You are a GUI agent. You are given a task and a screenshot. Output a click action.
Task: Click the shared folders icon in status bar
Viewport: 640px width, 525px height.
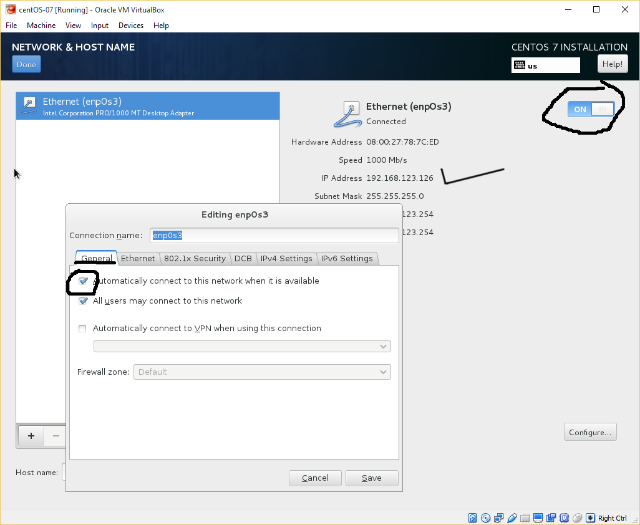coord(525,518)
